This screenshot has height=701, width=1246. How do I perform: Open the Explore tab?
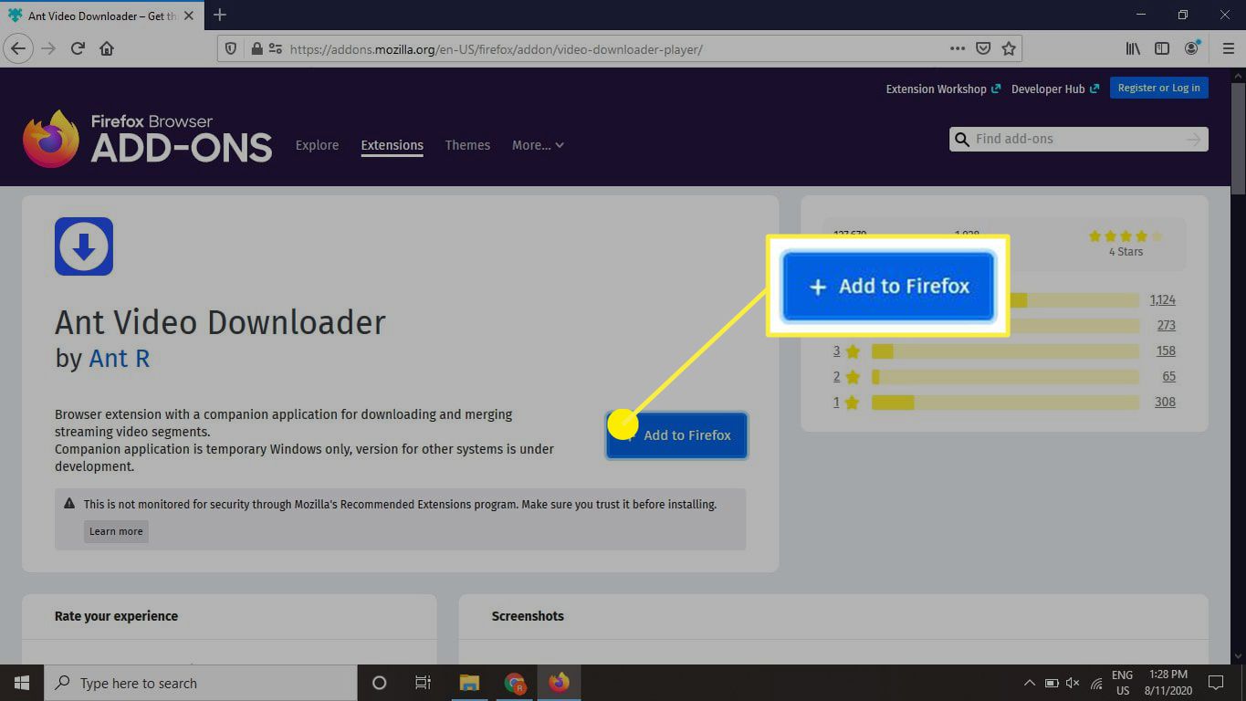coord(317,145)
